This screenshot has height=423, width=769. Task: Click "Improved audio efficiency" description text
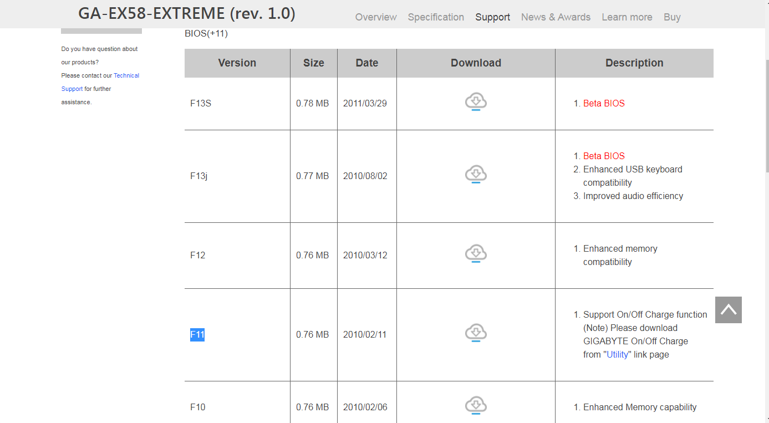[x=633, y=196]
